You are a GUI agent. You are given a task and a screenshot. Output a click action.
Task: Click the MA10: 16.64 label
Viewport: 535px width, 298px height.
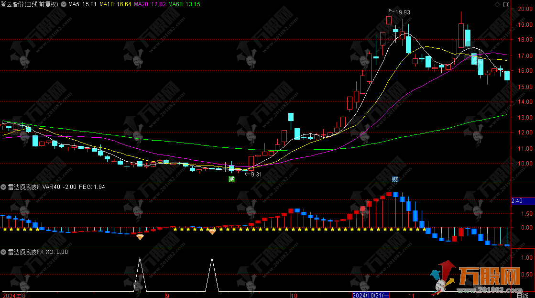click(115, 4)
